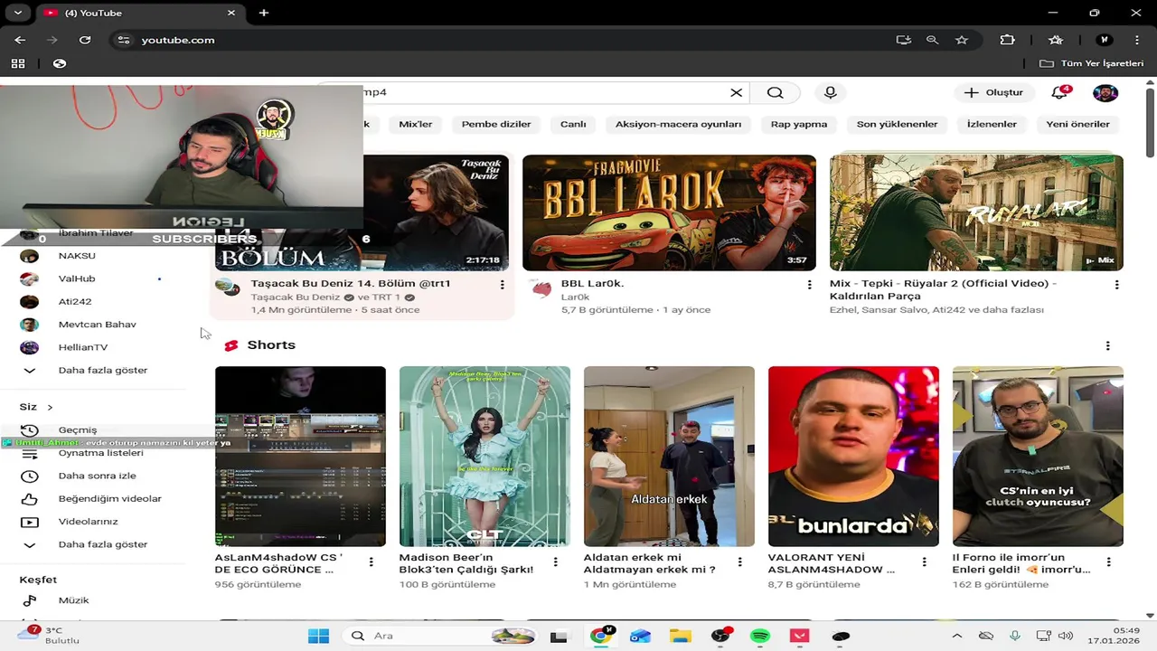Select Rap yapma filter chip

pyautogui.click(x=799, y=124)
